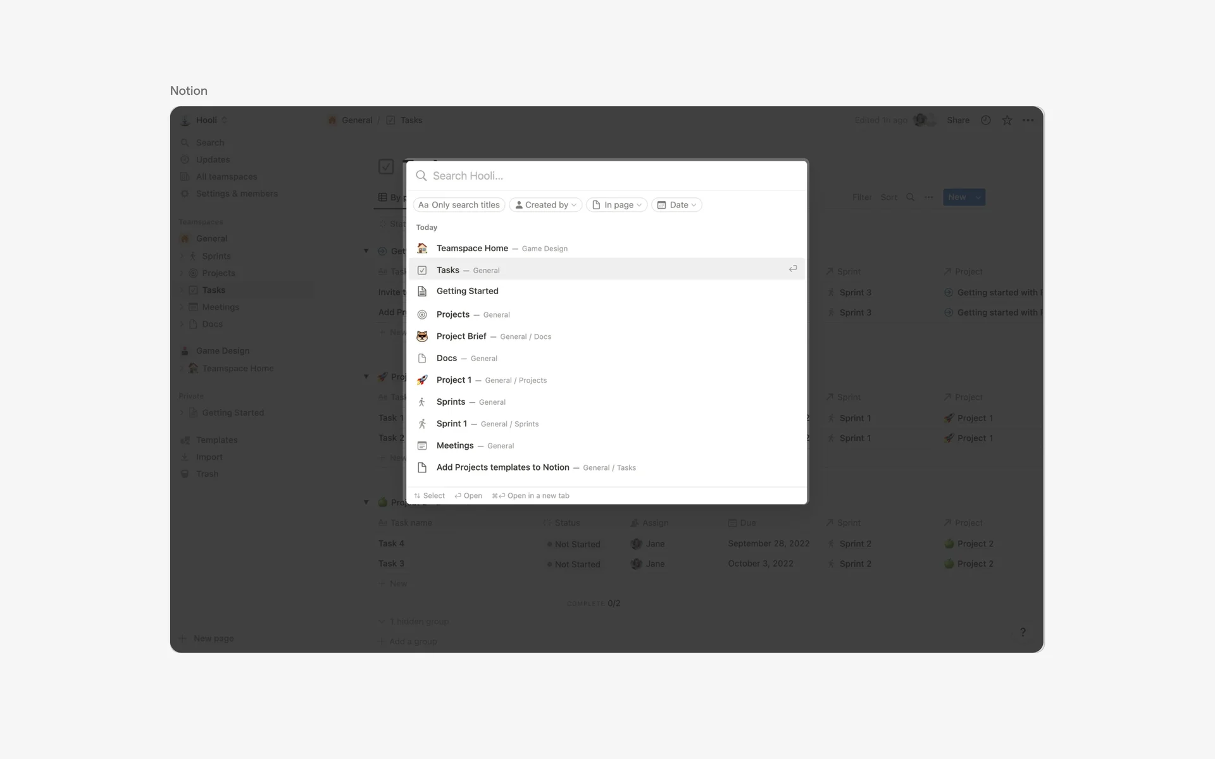
Task: Open Projects — General search result
Action: [x=607, y=314]
